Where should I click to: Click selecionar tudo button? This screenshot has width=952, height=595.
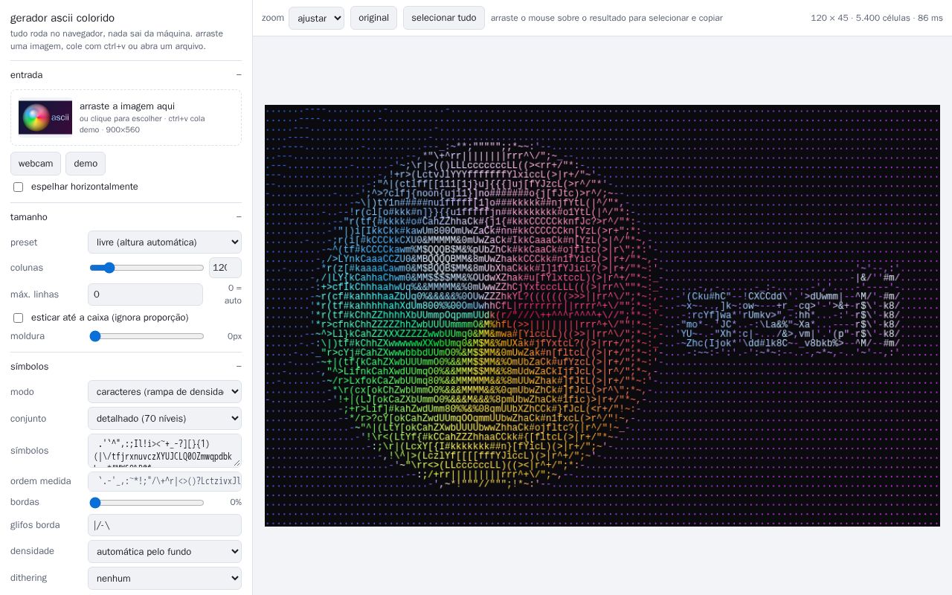(x=444, y=18)
